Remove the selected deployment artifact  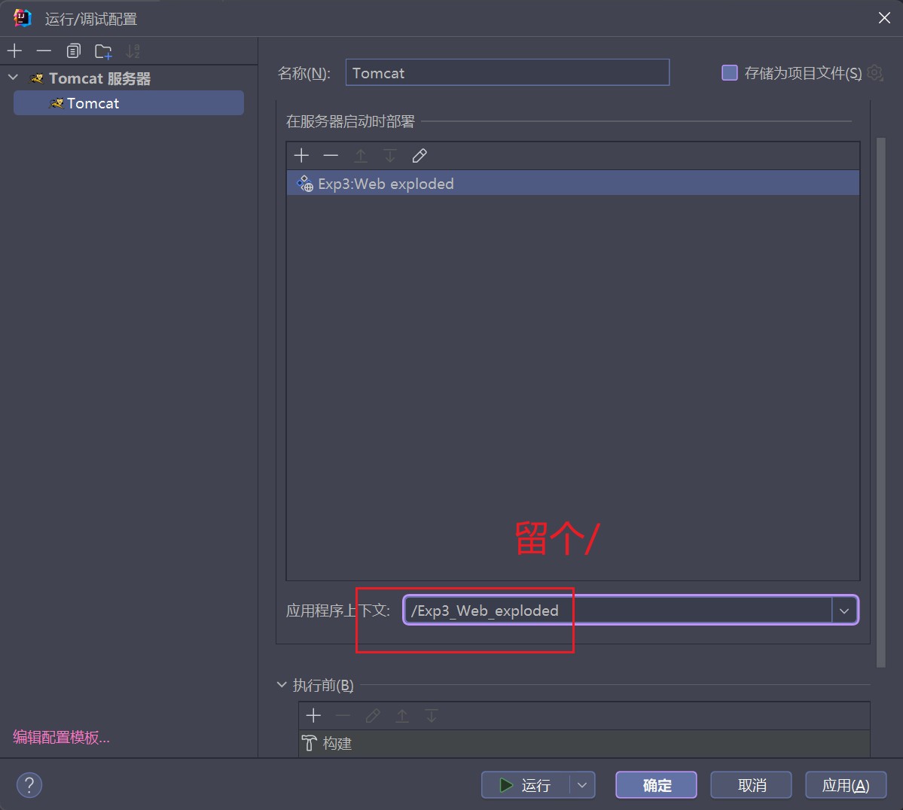pos(331,155)
